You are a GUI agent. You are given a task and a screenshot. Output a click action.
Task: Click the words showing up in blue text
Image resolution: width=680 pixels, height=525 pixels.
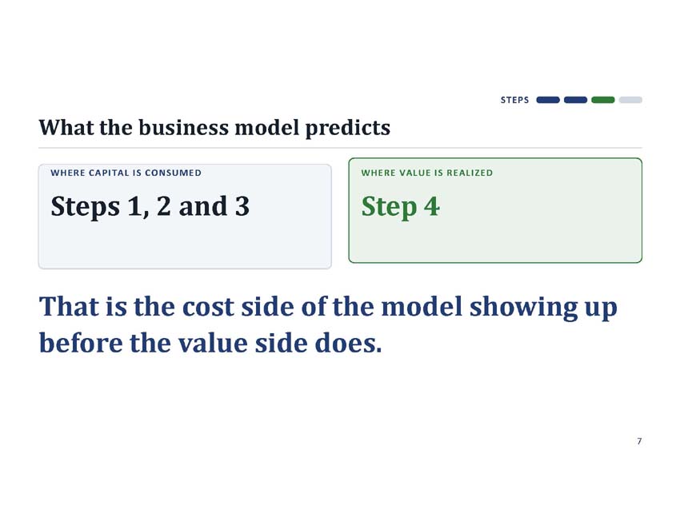(x=543, y=308)
